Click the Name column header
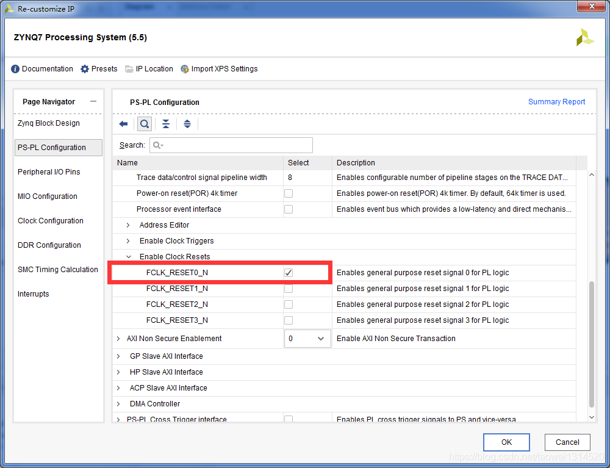The image size is (610, 468). point(198,163)
